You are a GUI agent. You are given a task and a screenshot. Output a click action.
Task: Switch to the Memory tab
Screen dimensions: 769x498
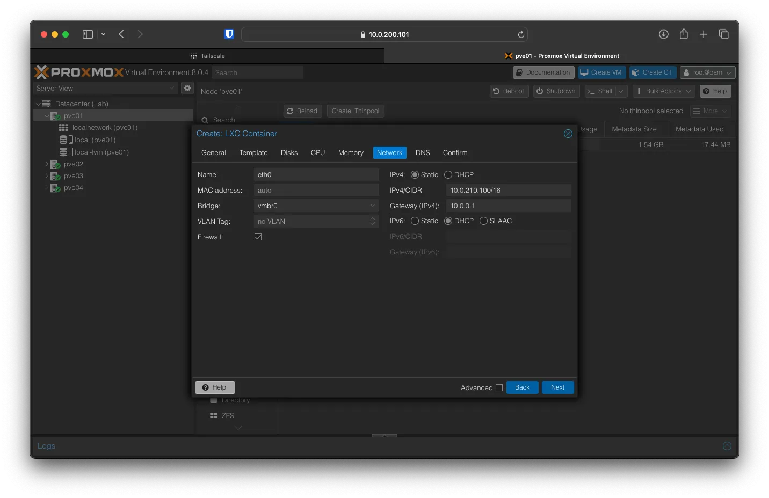point(351,153)
